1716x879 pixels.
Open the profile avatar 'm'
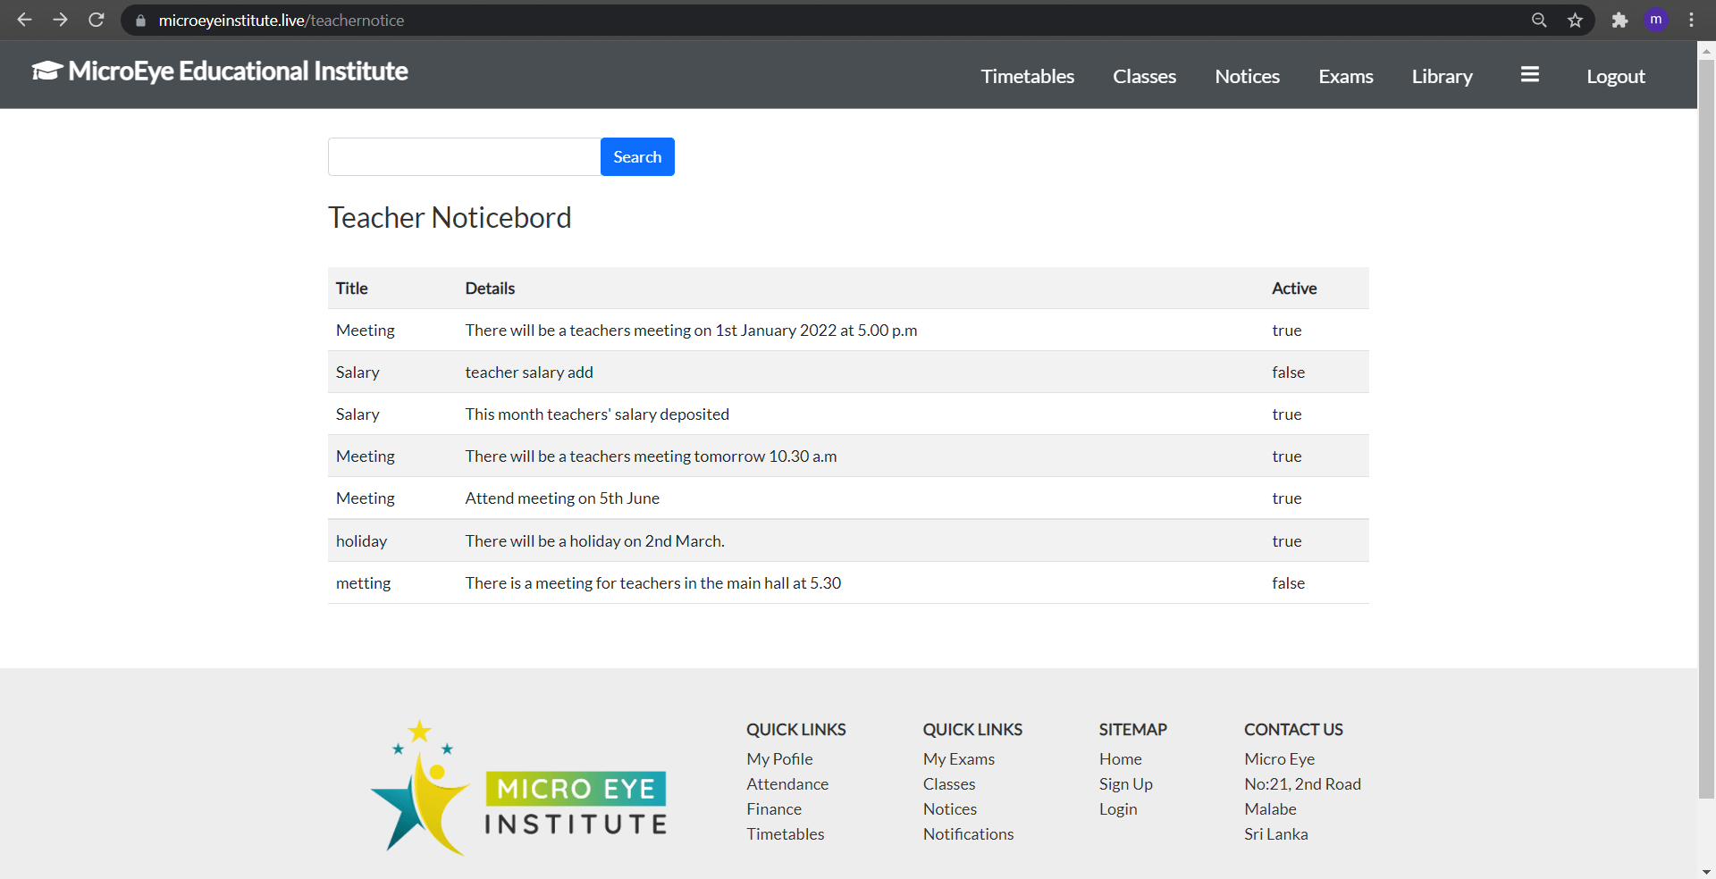click(x=1656, y=20)
